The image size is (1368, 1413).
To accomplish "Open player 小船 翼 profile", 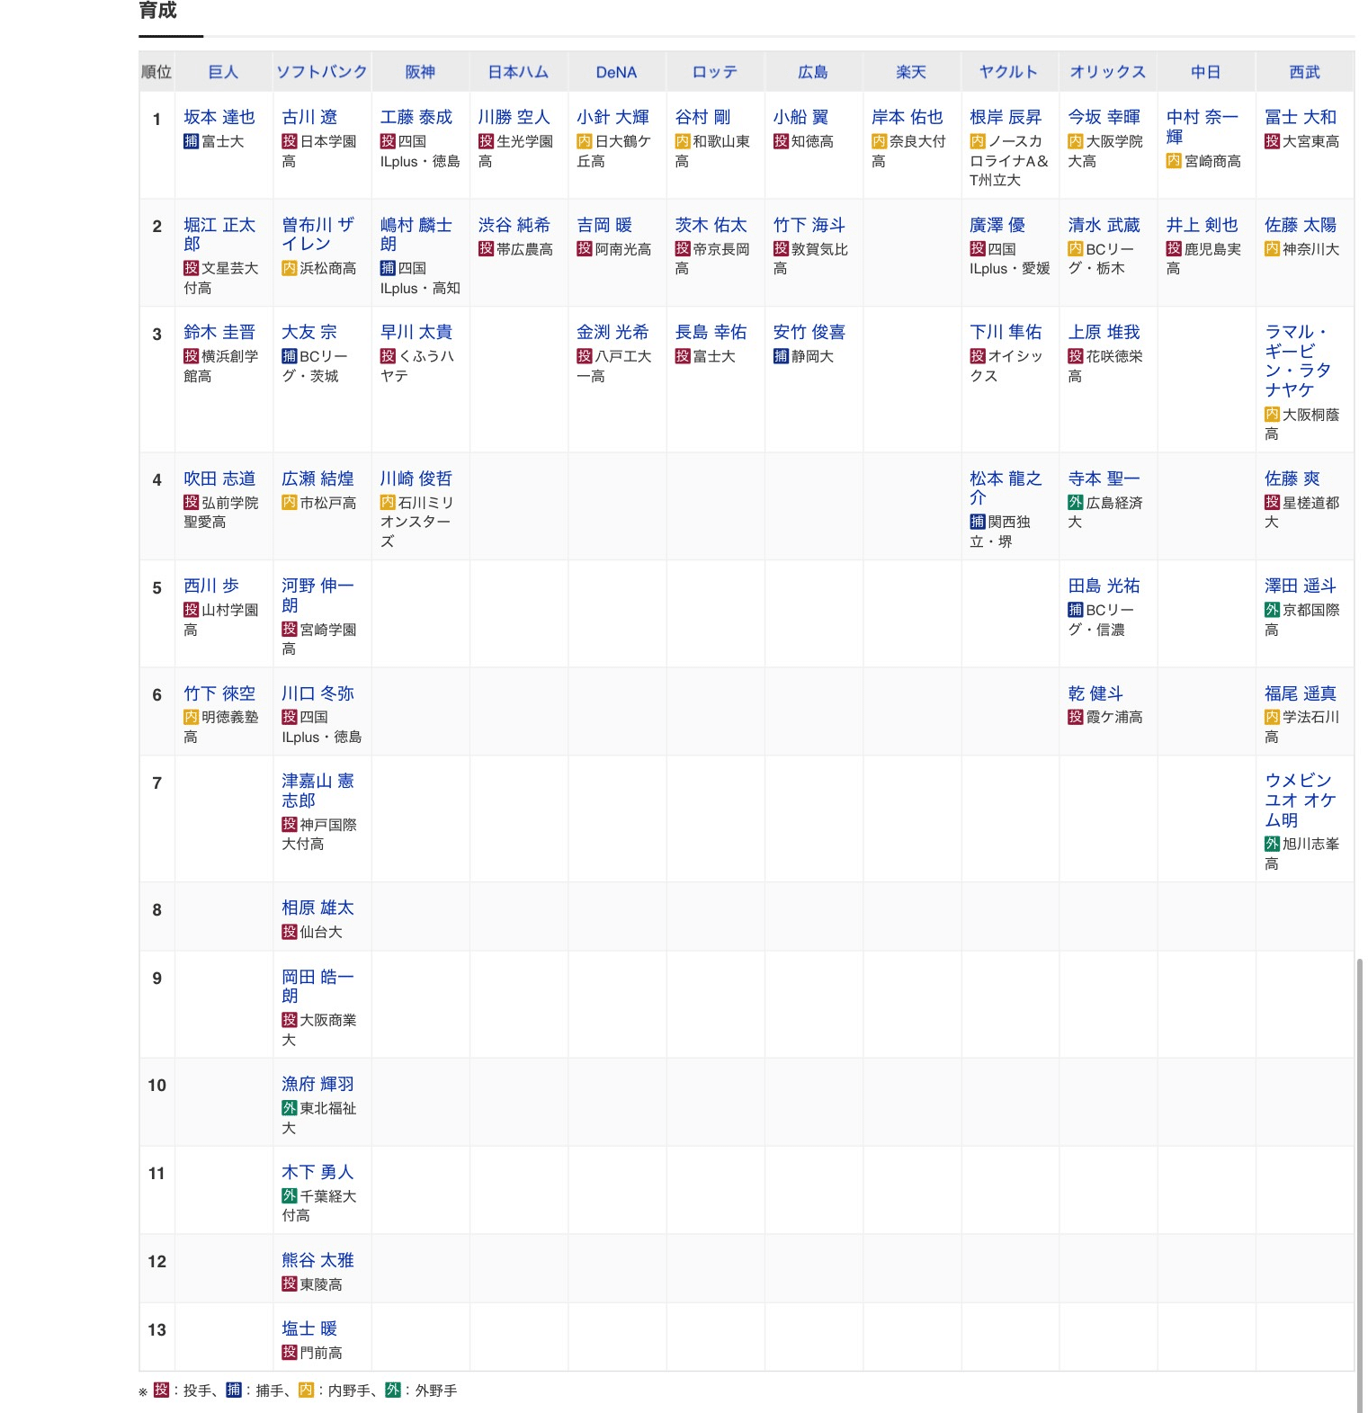I will click(800, 117).
